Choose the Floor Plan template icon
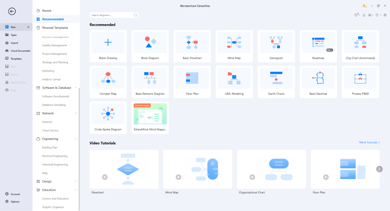 point(192,78)
